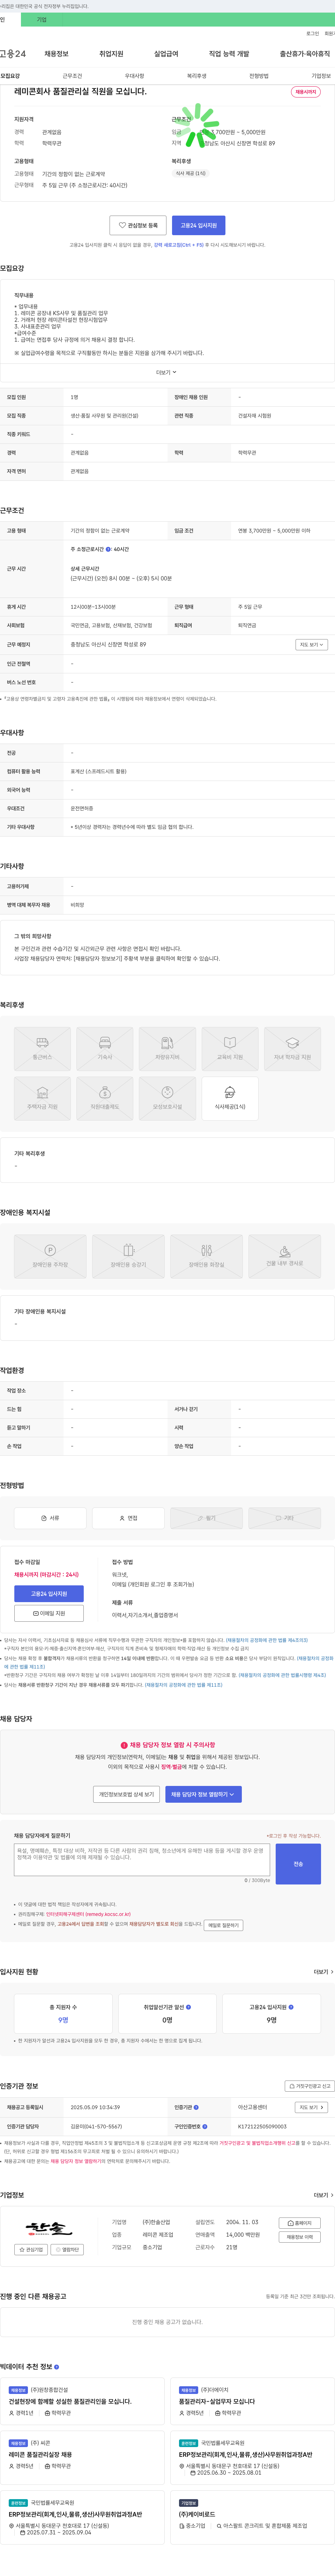Click the 장애인용 승강기 icon
This screenshot has width=335, height=2576.
coord(128,1257)
